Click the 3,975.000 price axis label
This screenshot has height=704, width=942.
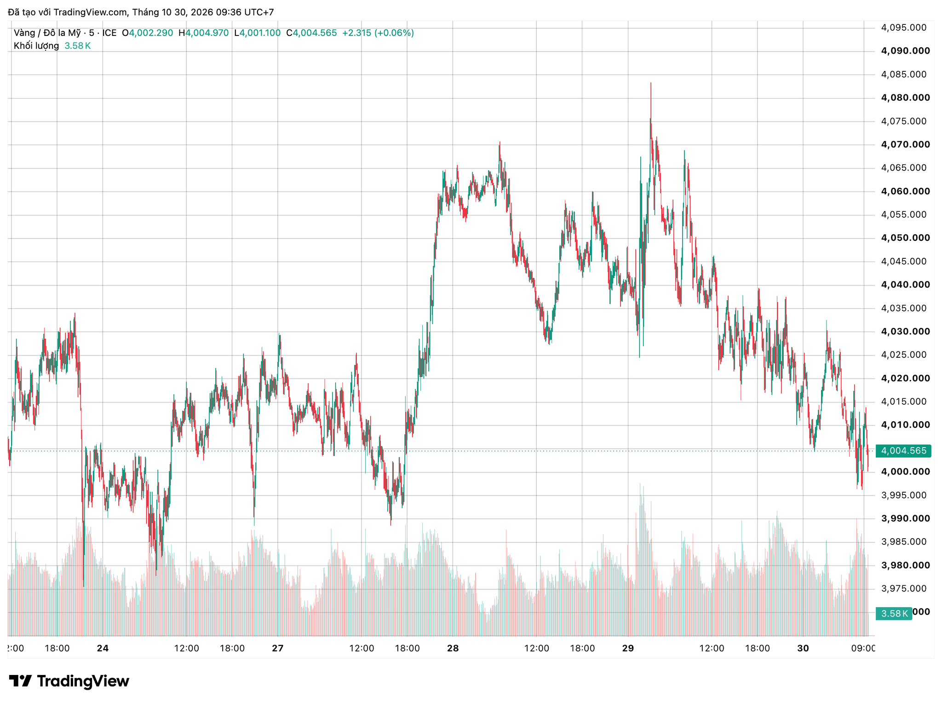click(x=904, y=588)
